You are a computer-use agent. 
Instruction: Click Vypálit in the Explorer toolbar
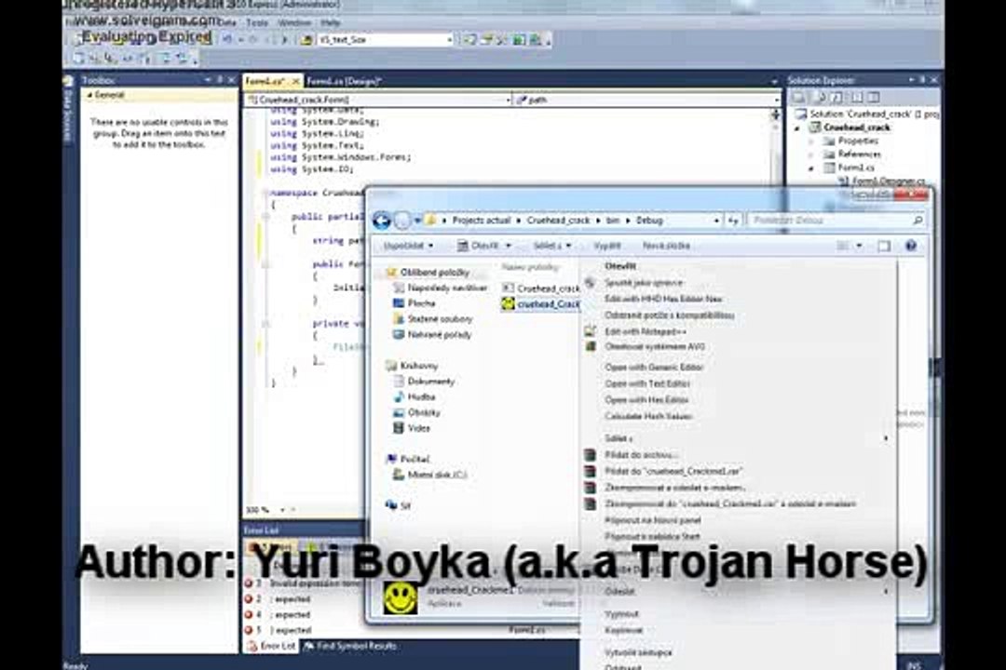606,247
